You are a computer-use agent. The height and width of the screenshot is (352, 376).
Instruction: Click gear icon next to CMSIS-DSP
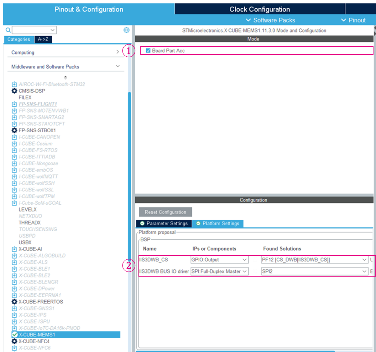coord(14,91)
